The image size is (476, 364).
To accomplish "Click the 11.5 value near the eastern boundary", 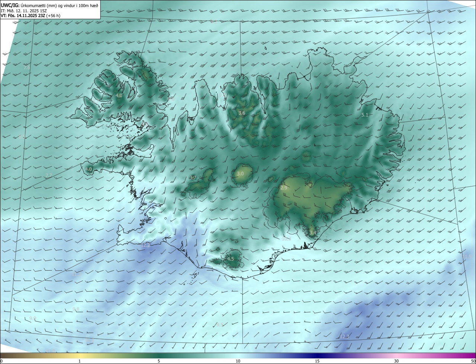I will (x=467, y=257).
